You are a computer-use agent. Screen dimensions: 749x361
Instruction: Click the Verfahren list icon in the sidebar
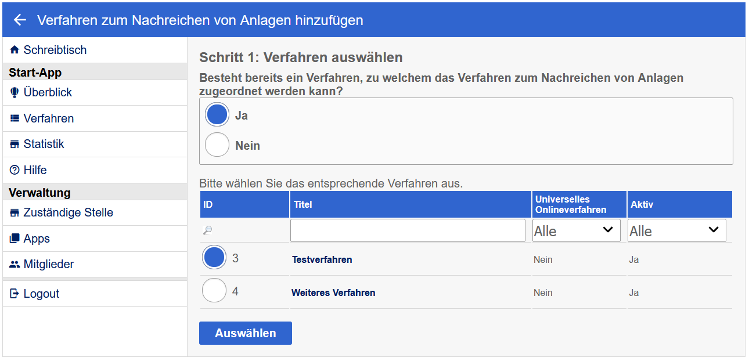[x=16, y=118]
